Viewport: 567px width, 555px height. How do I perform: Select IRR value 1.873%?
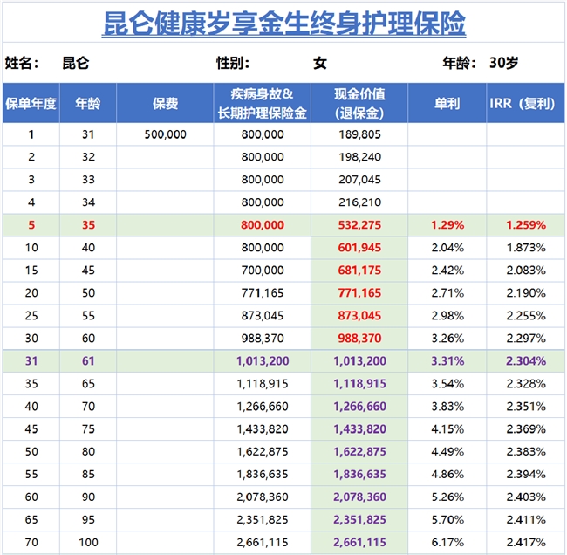(526, 248)
